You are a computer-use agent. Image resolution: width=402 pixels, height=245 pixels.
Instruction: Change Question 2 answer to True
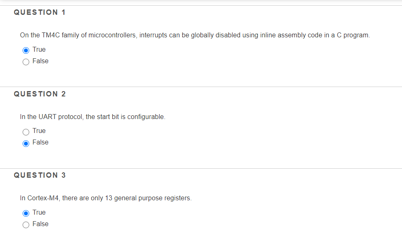click(x=26, y=131)
